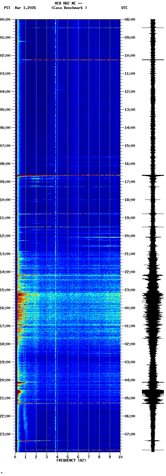The image size is (166, 476).
Task: Click the UTC 05:00 time tick label
Action: (130, 398)
